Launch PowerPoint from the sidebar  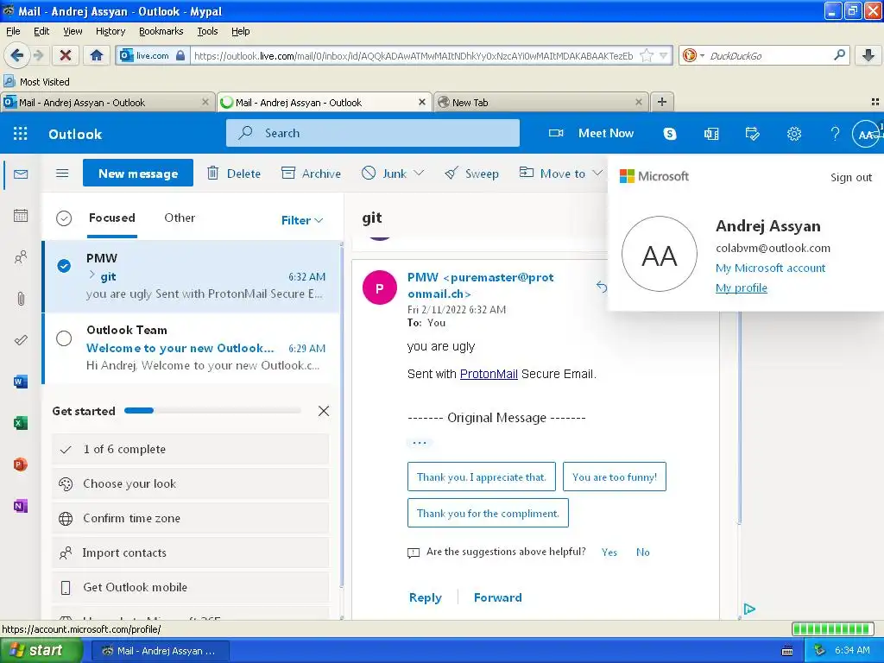click(21, 464)
